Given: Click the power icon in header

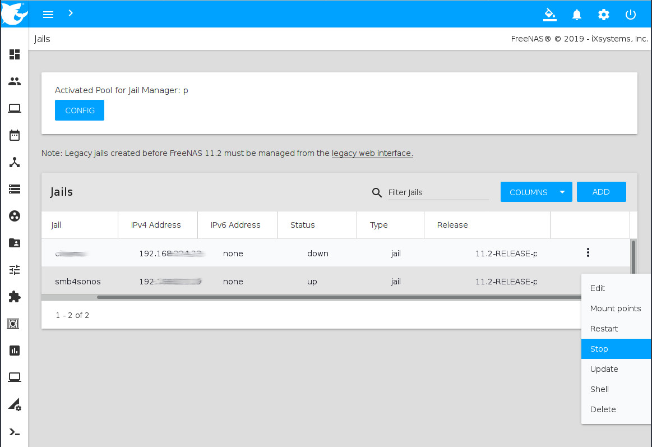Looking at the screenshot, I should [x=631, y=15].
